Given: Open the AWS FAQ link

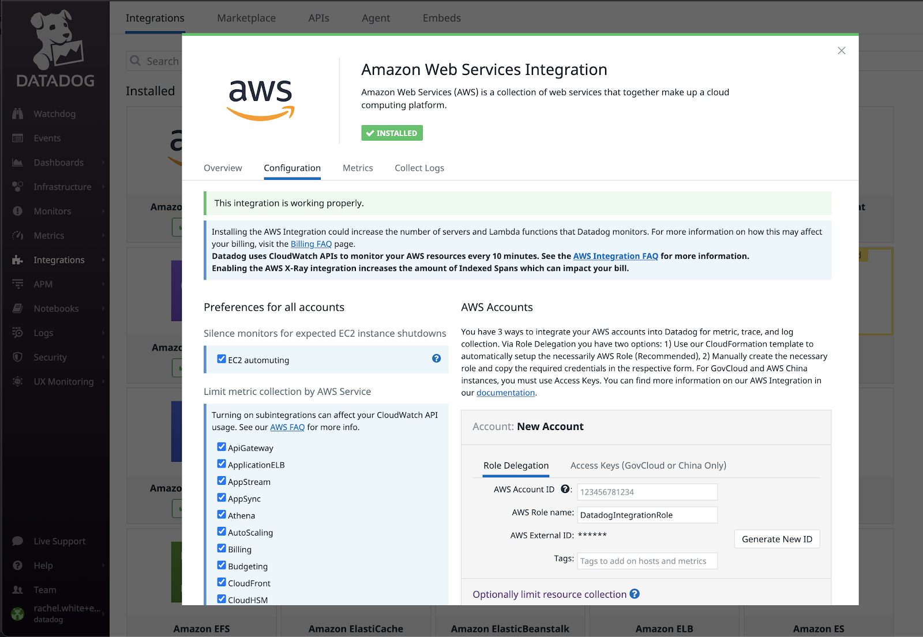Looking at the screenshot, I should coord(287,427).
